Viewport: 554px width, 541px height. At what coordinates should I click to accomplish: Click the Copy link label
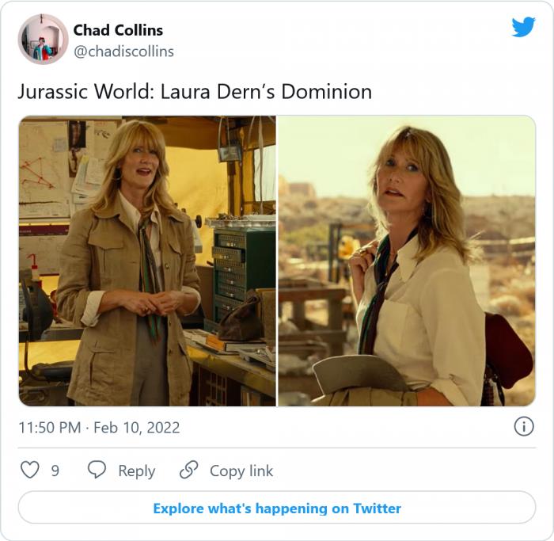(241, 471)
